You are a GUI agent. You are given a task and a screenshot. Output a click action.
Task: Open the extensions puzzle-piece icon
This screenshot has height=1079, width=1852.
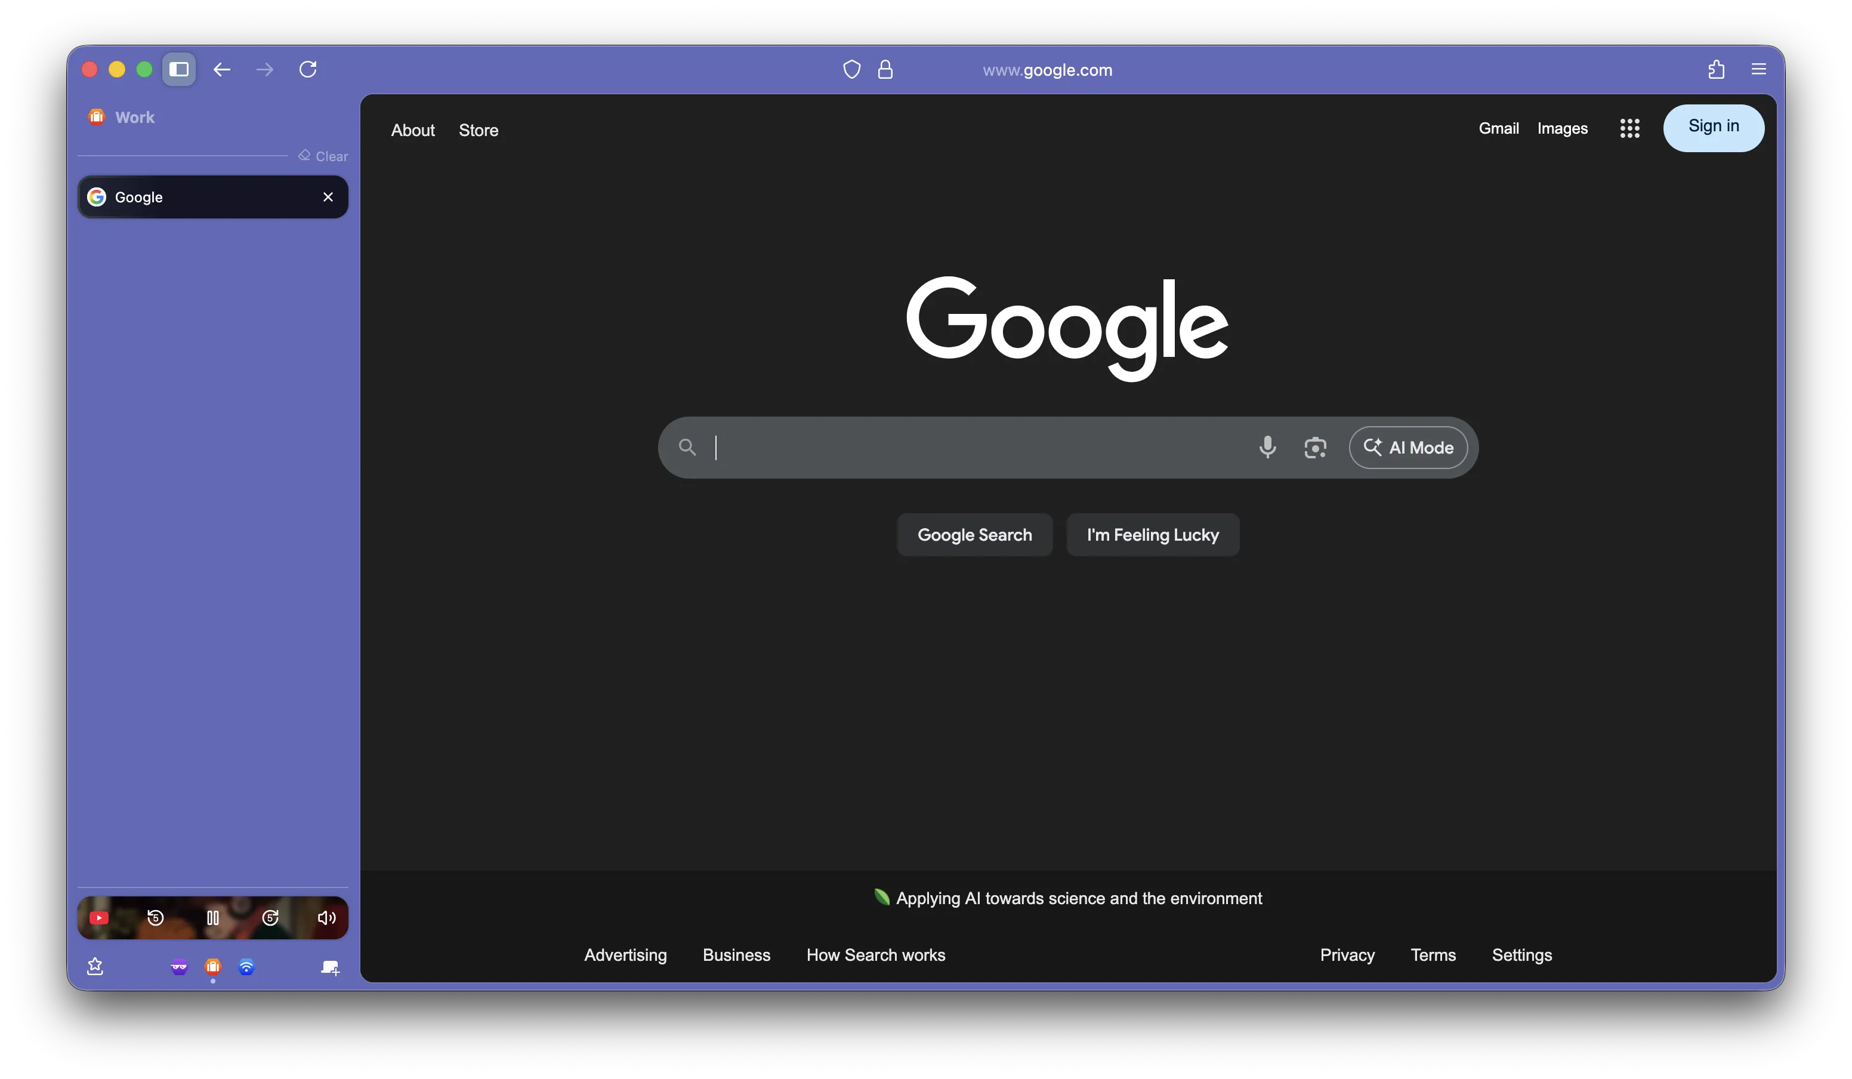click(x=1716, y=69)
